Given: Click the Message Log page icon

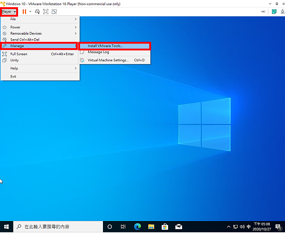Looking at the screenshot, I should pos(82,52).
